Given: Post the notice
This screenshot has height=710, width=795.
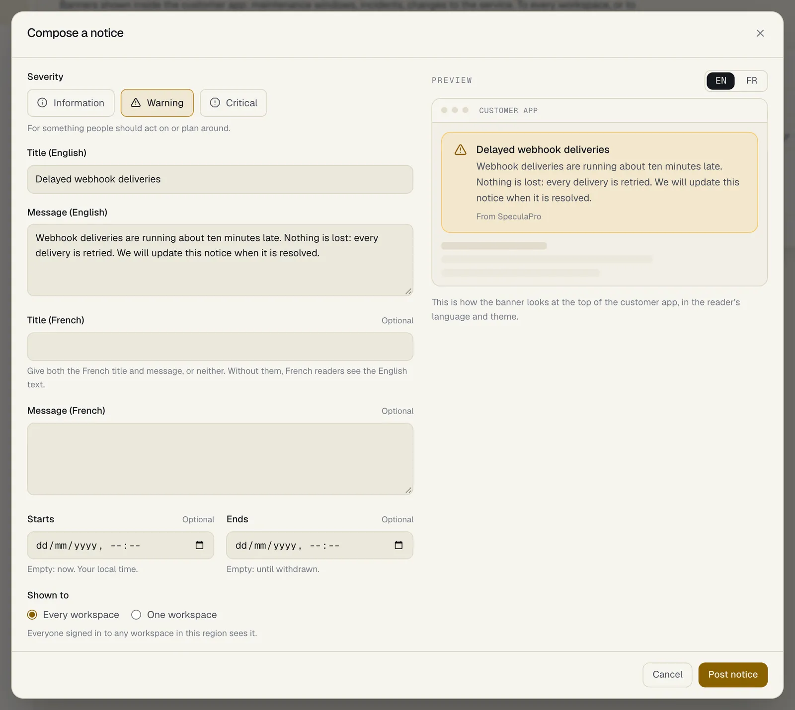Looking at the screenshot, I should click(x=733, y=675).
